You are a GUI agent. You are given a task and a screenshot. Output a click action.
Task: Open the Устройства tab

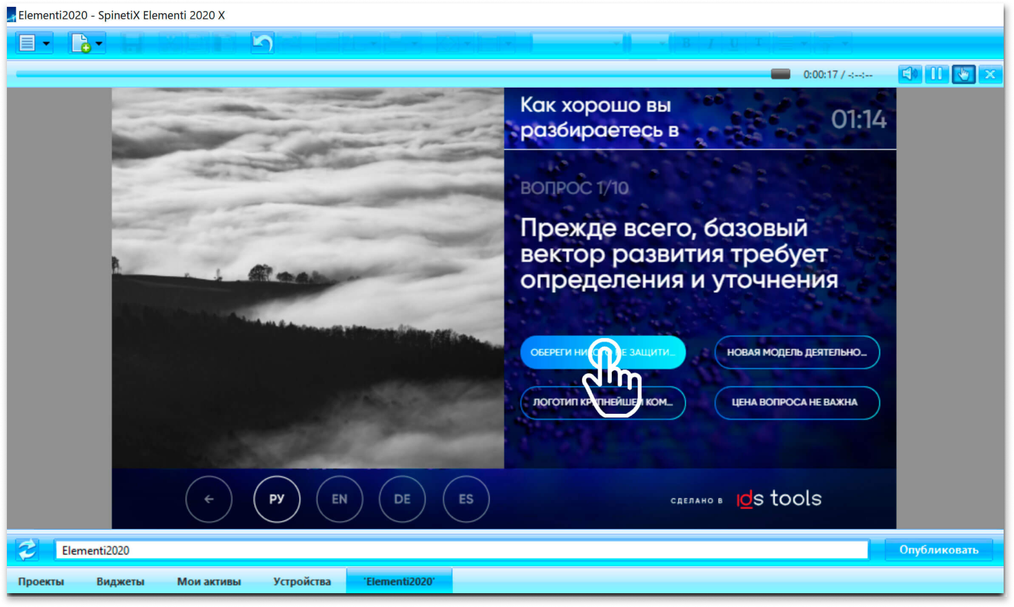tap(301, 581)
